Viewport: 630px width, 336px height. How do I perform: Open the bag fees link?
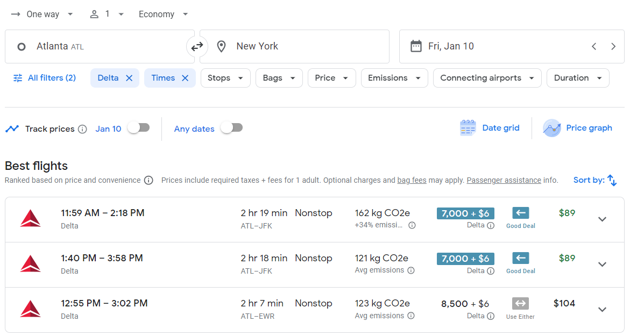(412, 180)
